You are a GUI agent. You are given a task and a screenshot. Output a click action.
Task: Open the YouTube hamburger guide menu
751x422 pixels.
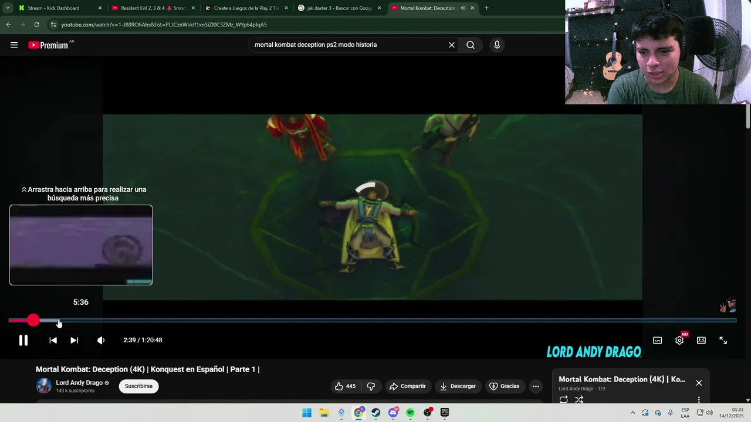14,45
